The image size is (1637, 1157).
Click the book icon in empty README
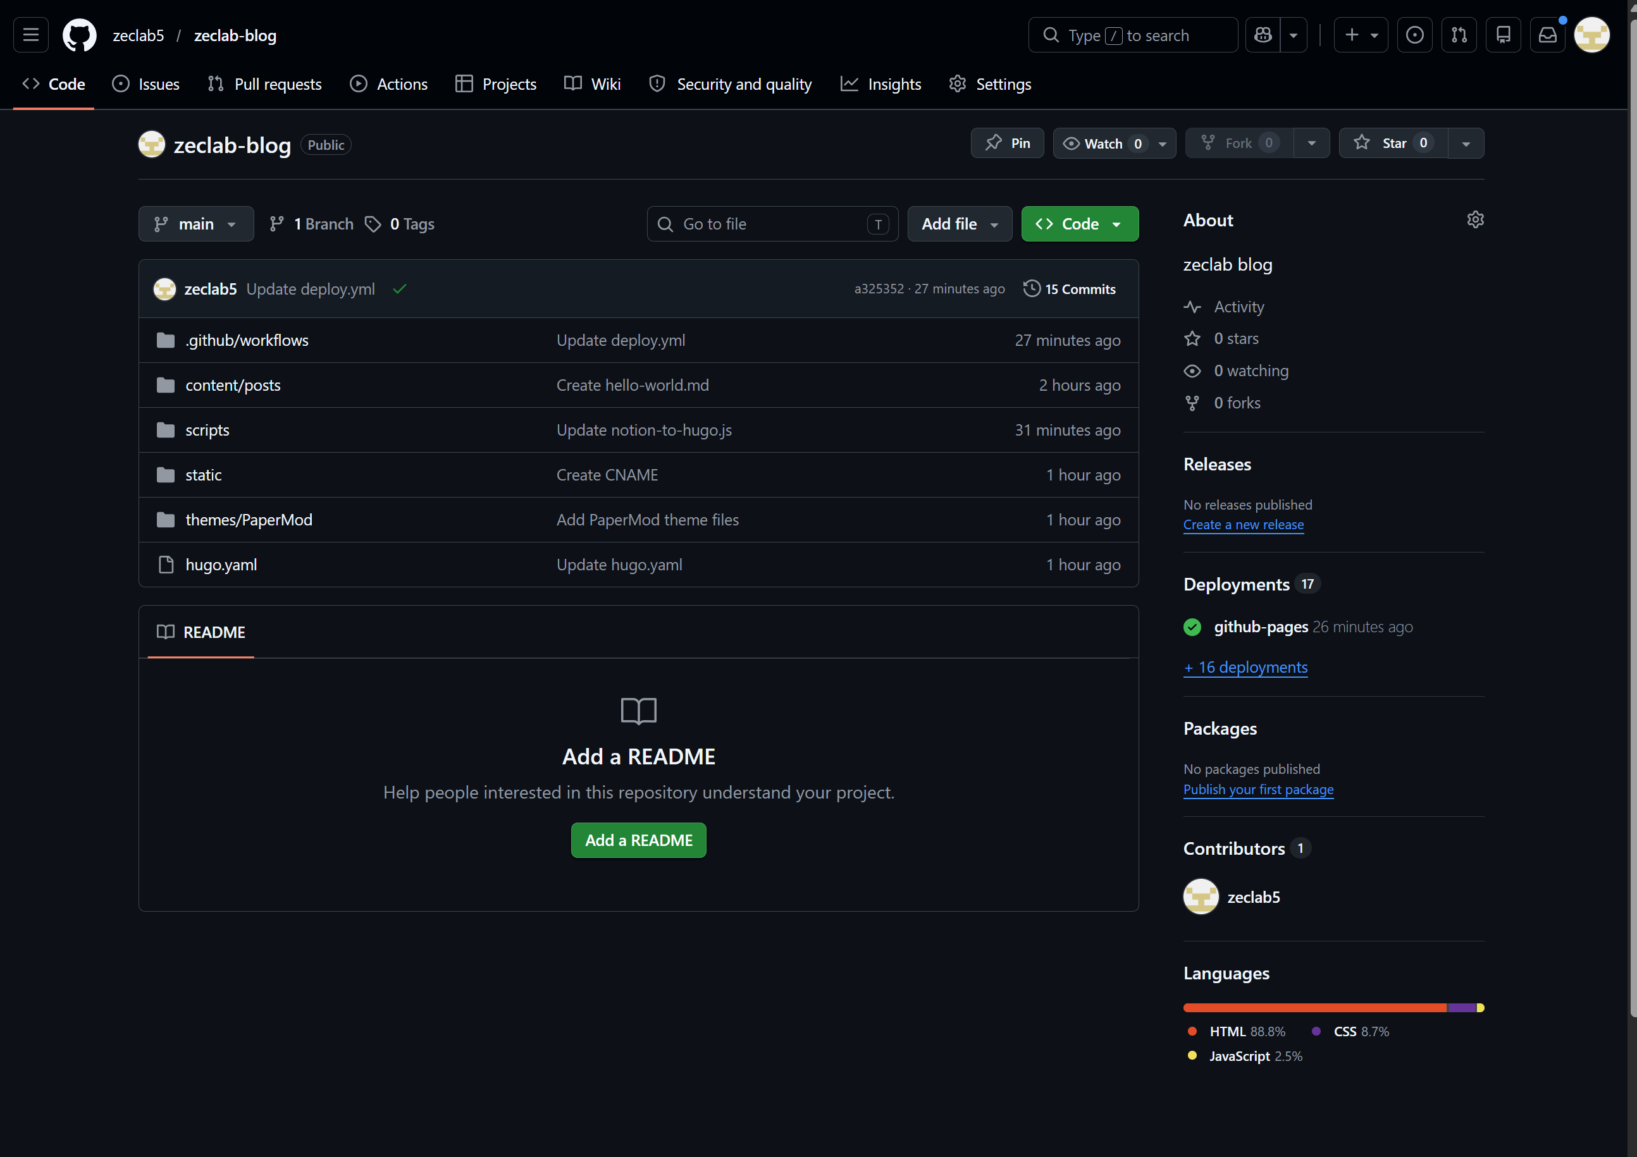638,710
